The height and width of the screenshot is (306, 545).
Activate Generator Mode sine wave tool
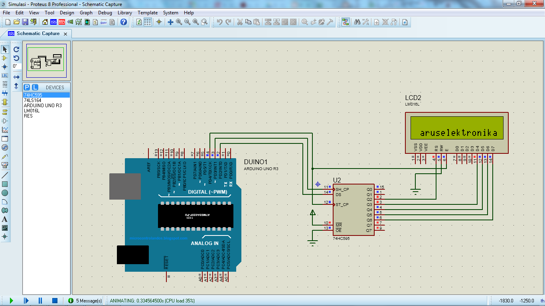tap(5, 147)
